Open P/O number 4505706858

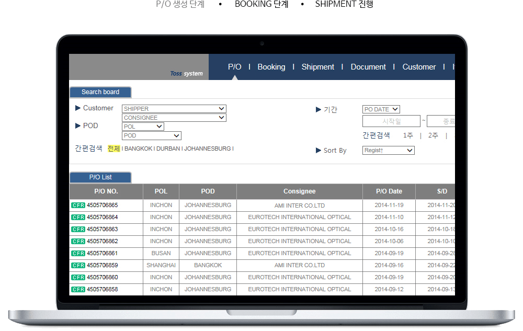tap(103, 289)
